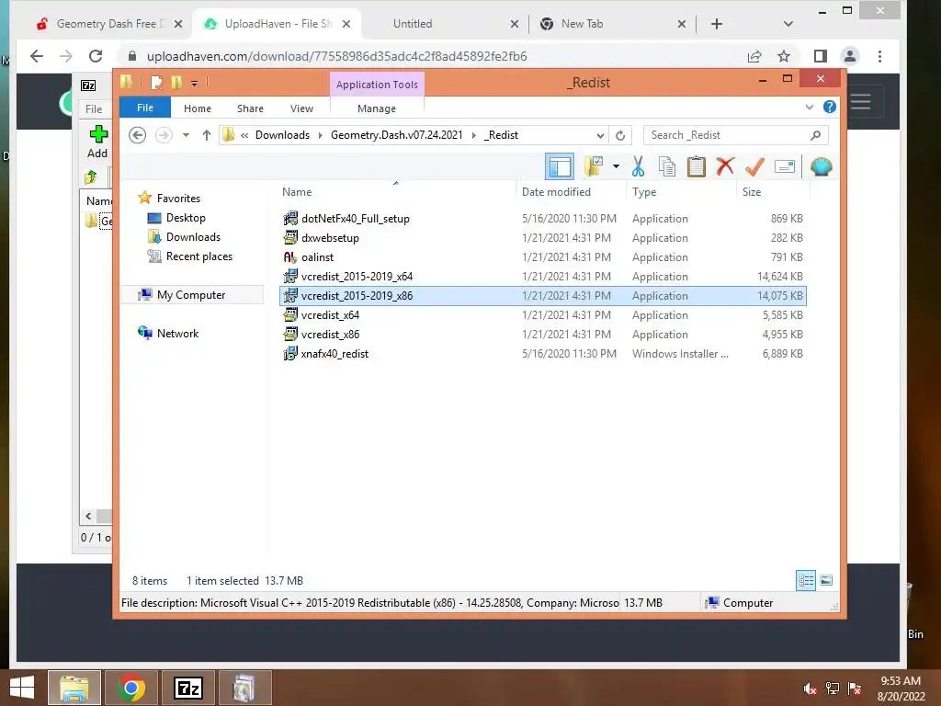This screenshot has width=941, height=706.
Task: Select Network in navigation pane
Action: (177, 333)
